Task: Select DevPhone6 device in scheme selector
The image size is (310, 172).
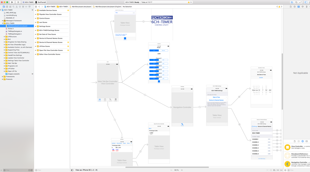Action: [x=41, y=2]
